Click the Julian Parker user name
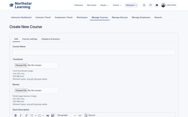188x117 pixels. click(171, 5)
